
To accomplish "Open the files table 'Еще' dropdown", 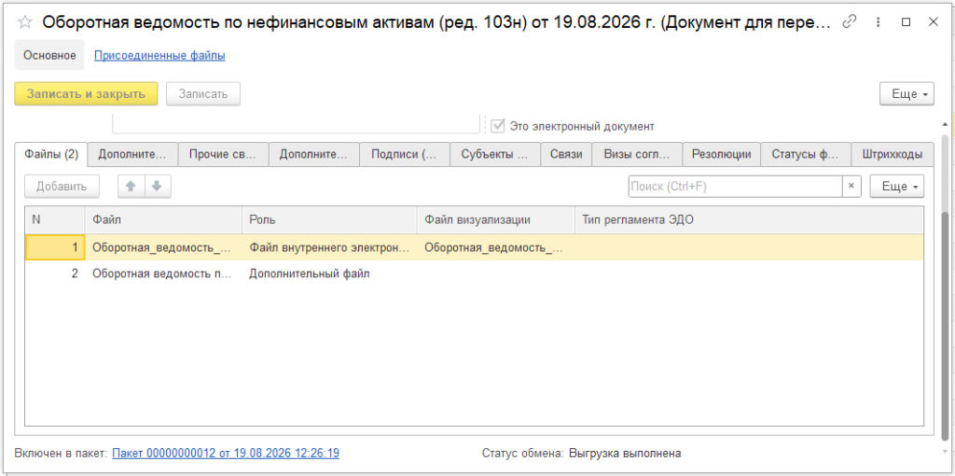I will point(896,187).
